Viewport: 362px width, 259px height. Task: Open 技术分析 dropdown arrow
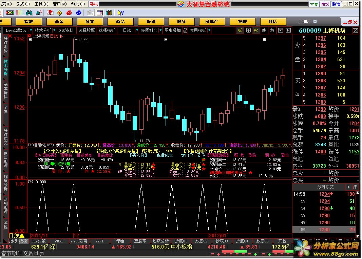54,30
